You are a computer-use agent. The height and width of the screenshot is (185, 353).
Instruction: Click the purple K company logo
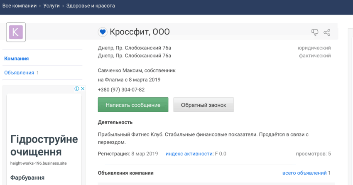tap(16, 32)
